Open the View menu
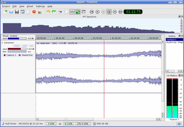This screenshot has width=184, height=127. (x=22, y=6)
